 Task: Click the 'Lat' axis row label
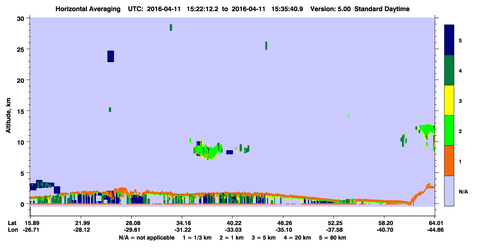[x=12, y=223]
